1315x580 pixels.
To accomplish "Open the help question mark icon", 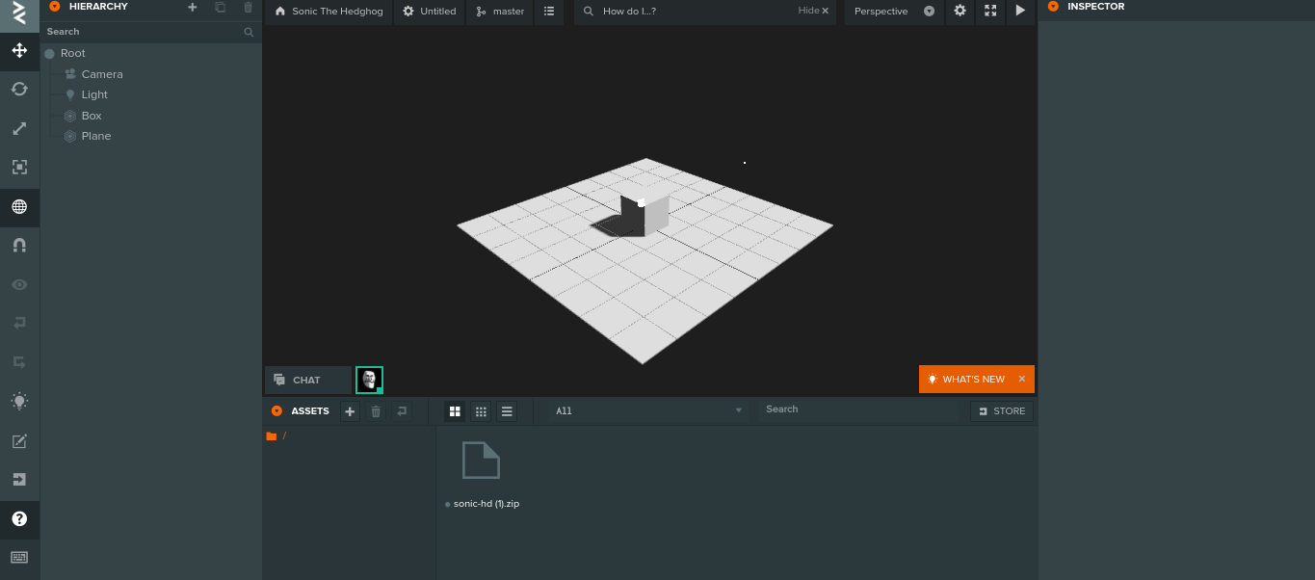I will click(x=19, y=518).
